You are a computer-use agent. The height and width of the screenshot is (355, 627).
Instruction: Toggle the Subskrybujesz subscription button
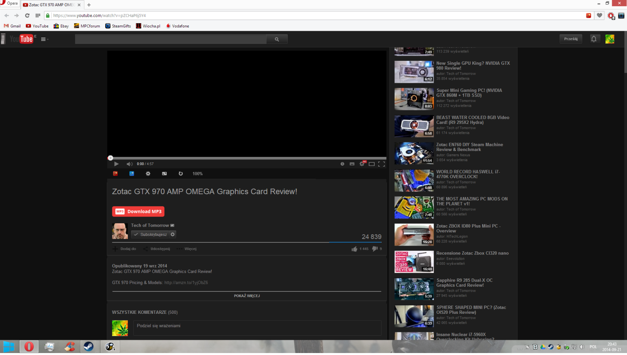point(150,235)
